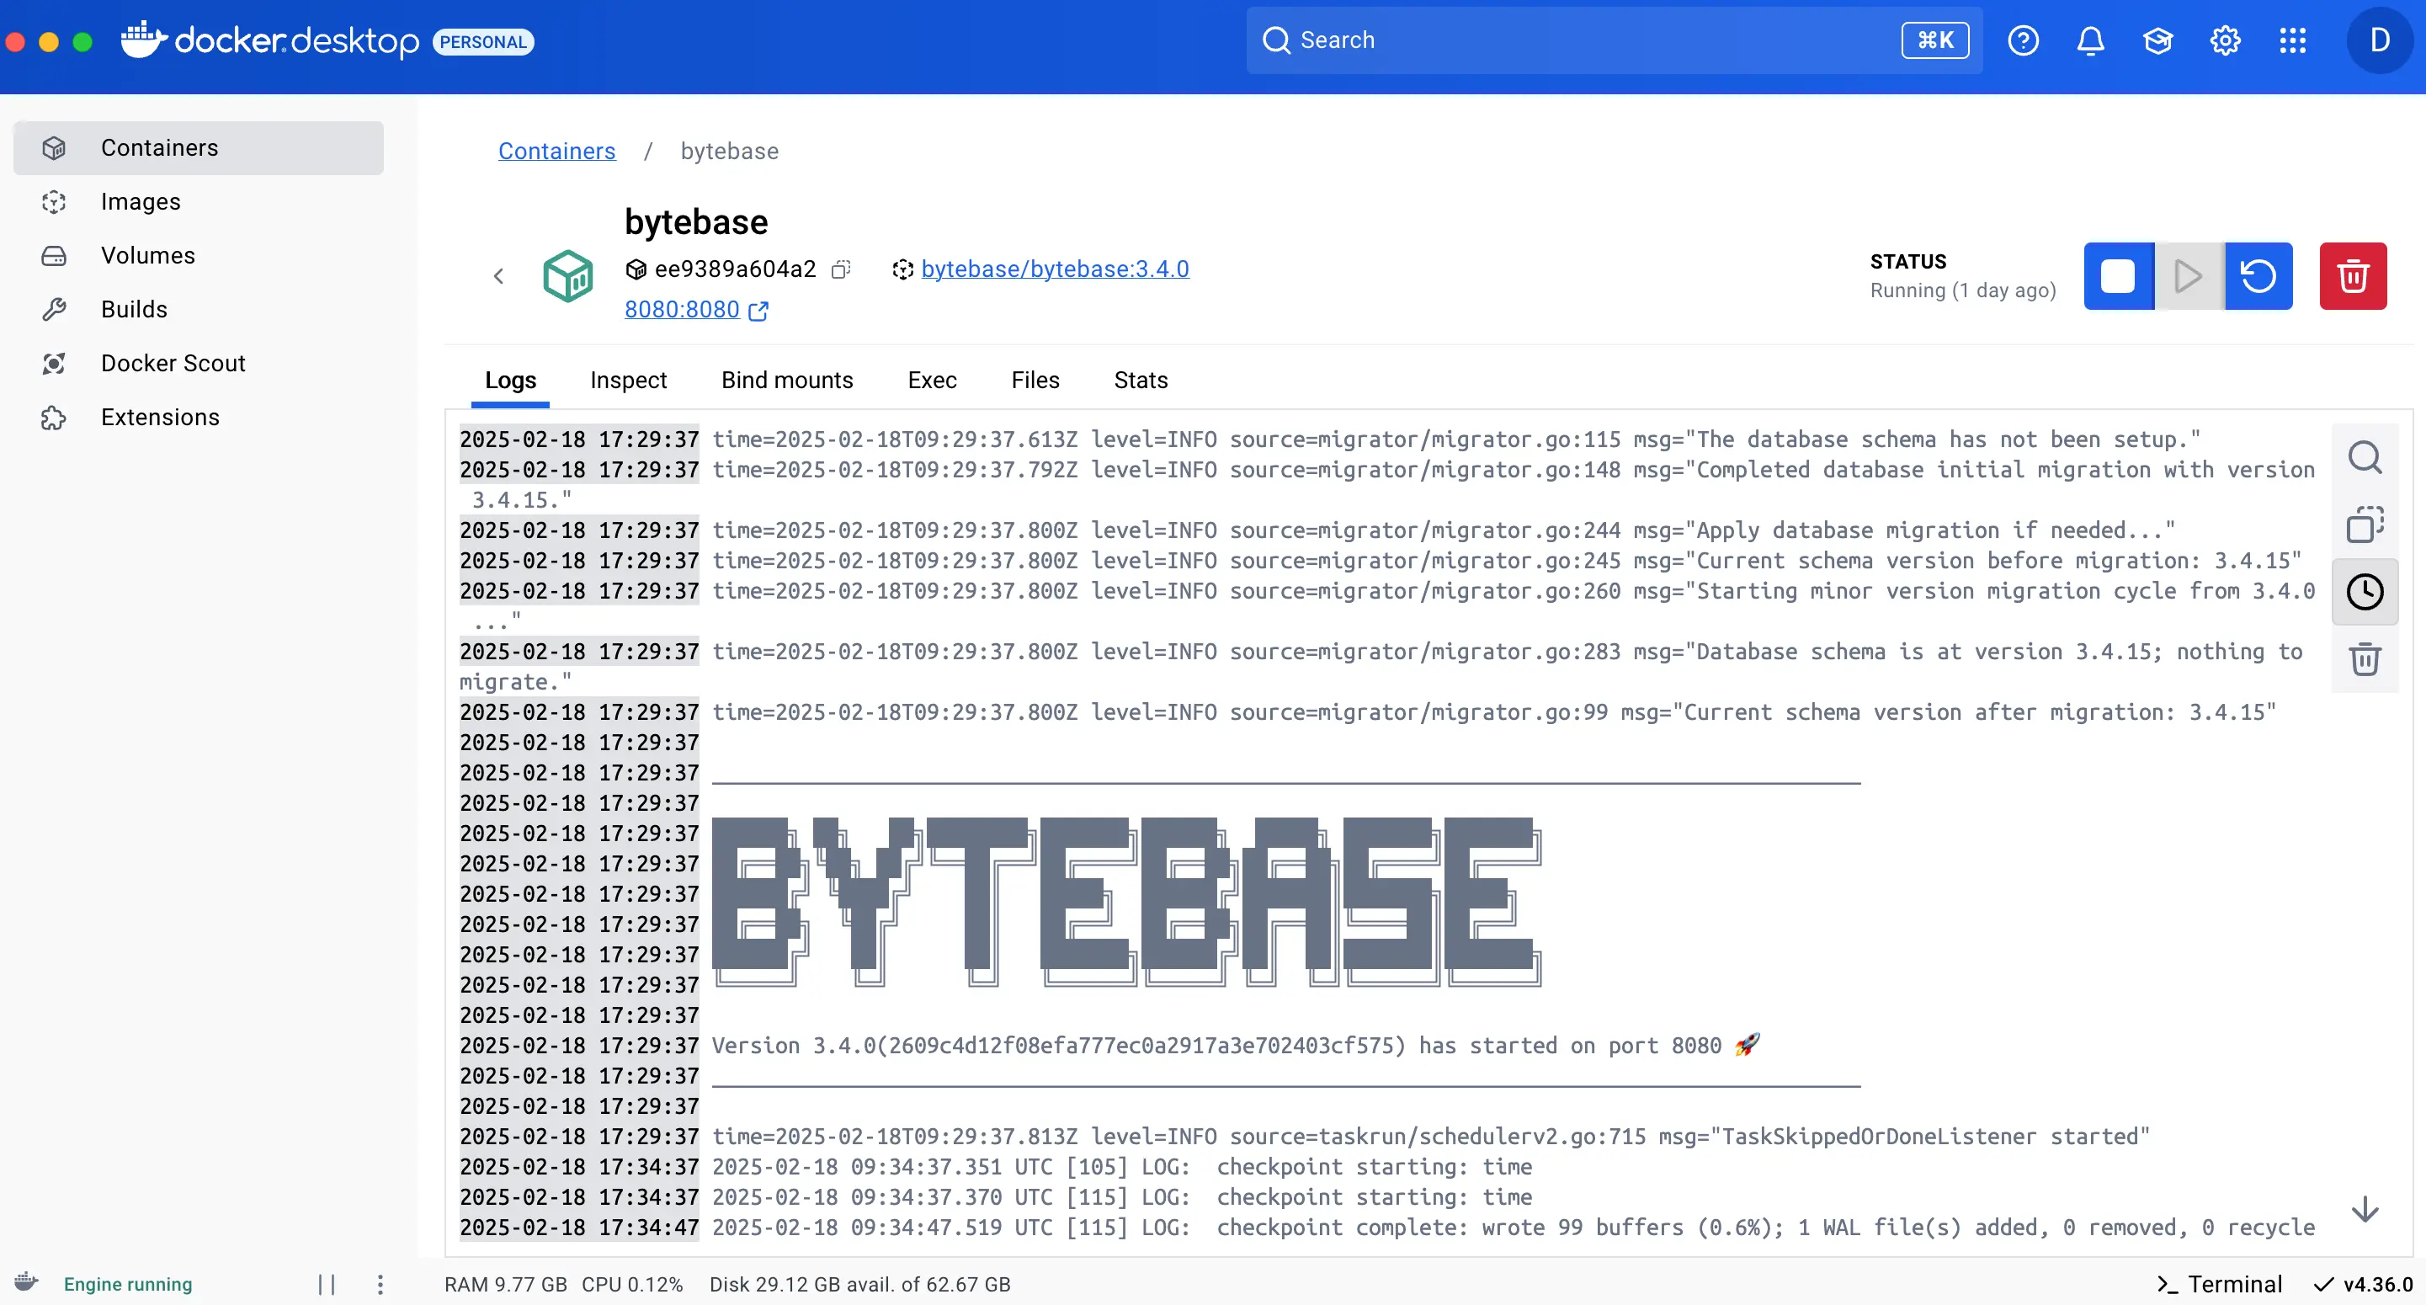Viewport: 2426px width, 1305px height.
Task: Open Docker Scout in sidebar
Action: click(x=173, y=363)
